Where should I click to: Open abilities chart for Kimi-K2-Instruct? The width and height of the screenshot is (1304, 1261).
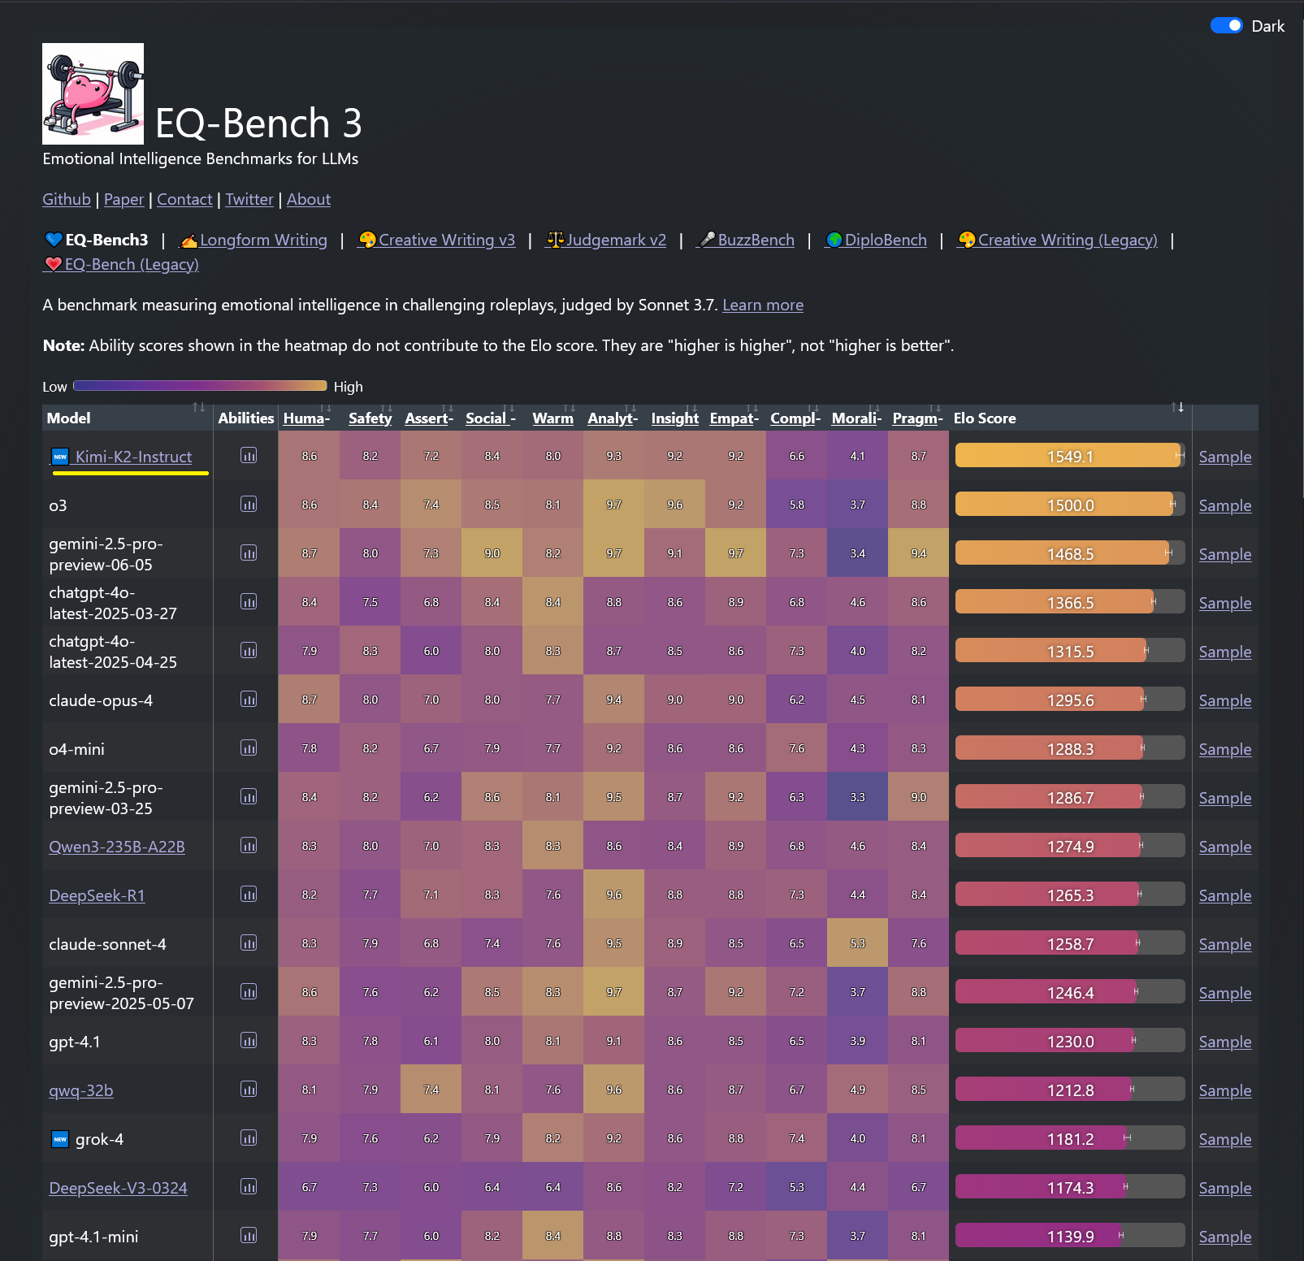(x=249, y=456)
